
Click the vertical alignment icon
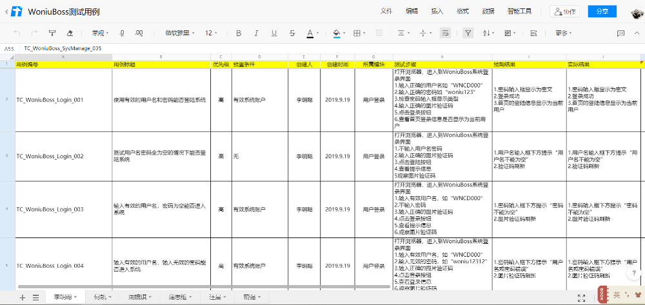[423, 33]
